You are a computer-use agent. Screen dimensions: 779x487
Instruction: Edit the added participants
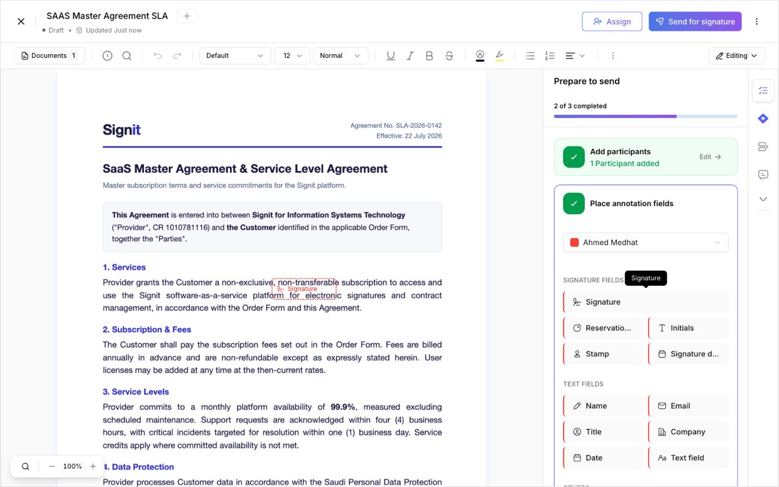coord(710,157)
